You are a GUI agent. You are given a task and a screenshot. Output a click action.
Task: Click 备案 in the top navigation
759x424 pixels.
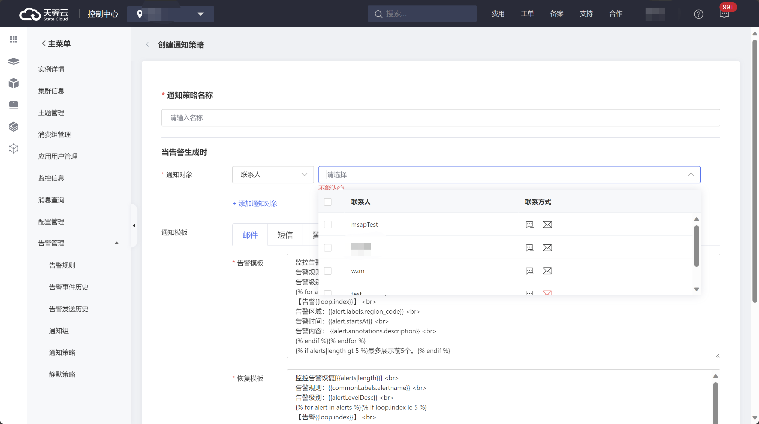557,14
